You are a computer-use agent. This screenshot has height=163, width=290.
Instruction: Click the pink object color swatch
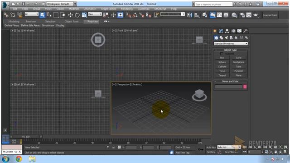click(x=245, y=86)
